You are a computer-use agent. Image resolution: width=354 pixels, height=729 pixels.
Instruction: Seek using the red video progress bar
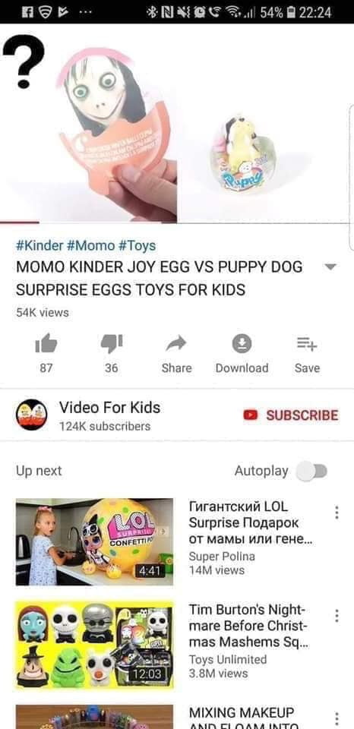[x=20, y=222]
